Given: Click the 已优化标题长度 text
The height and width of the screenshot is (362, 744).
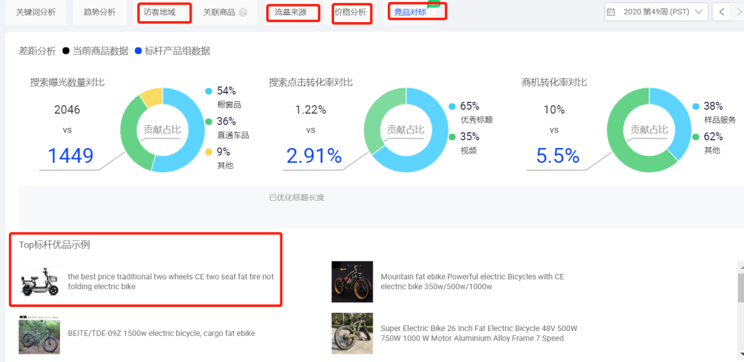Looking at the screenshot, I should pos(296,198).
